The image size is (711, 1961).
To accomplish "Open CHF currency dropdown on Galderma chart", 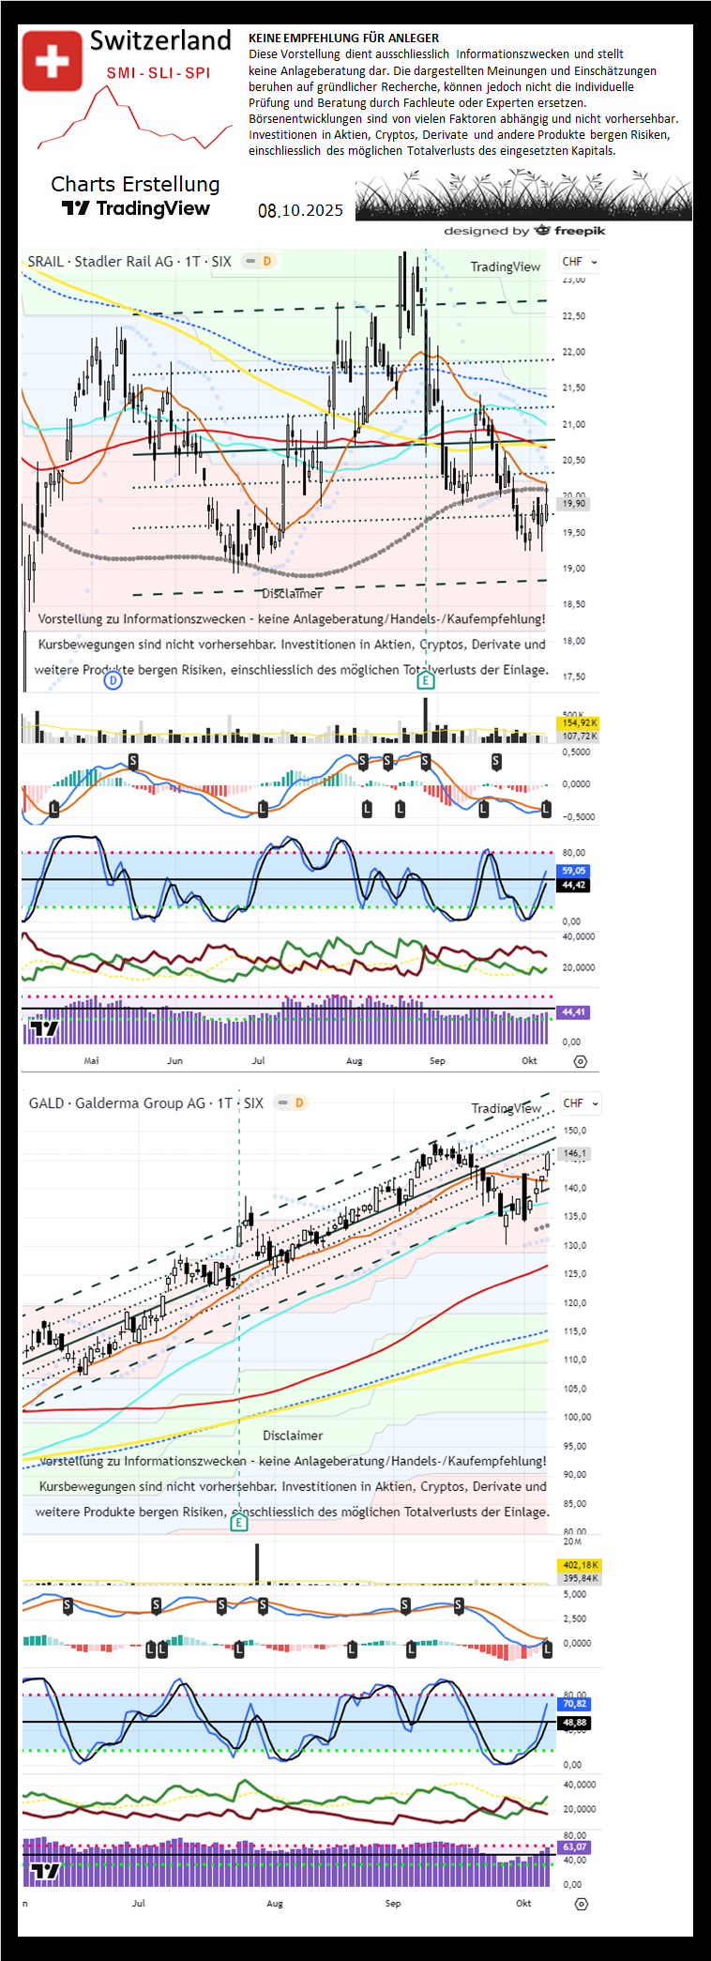I will [580, 1103].
